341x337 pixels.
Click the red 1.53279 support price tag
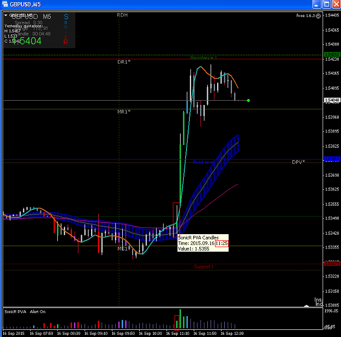(x=332, y=264)
